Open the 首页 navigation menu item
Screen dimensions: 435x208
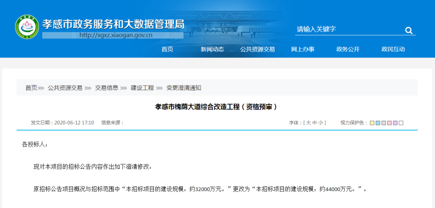pos(167,49)
